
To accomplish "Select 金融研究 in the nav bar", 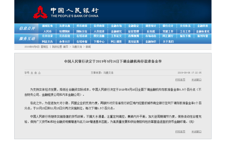I will (116, 31).
